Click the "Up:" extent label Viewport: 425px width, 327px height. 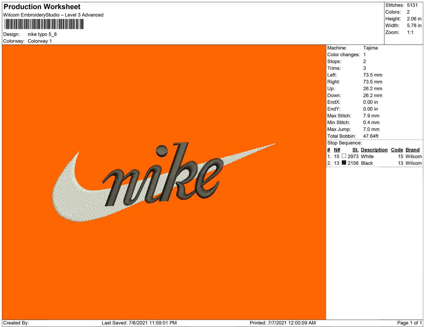click(331, 89)
